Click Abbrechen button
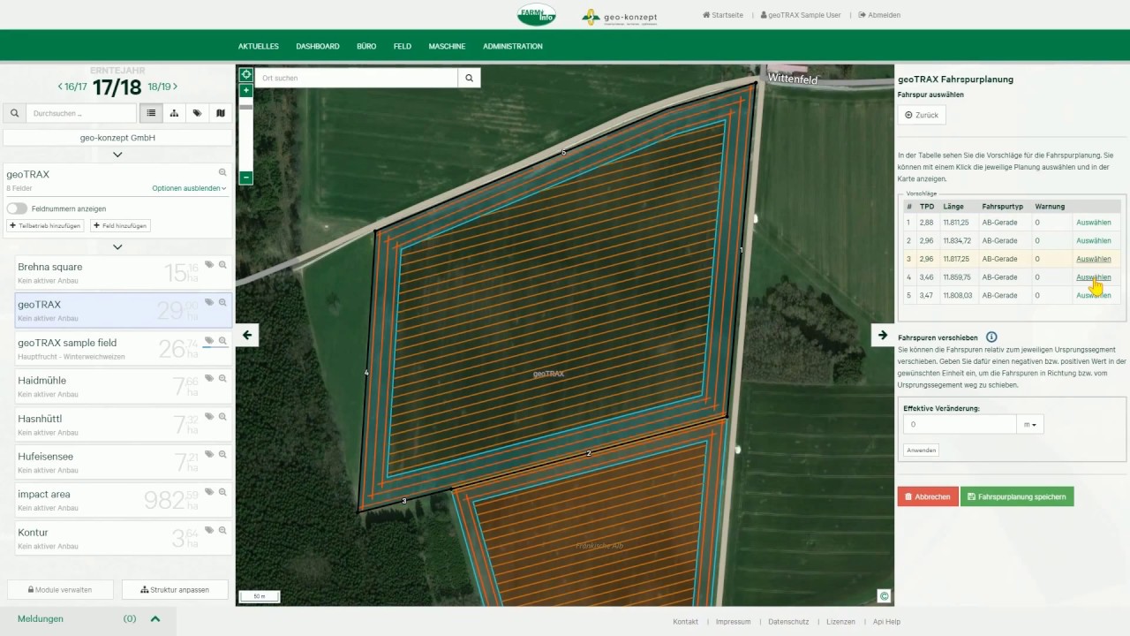 click(928, 496)
